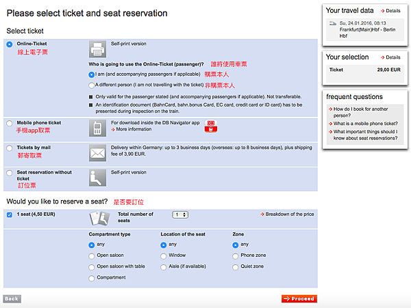The height and width of the screenshot is (308, 411).
Task: Select the Window seat location
Action: tap(163, 255)
